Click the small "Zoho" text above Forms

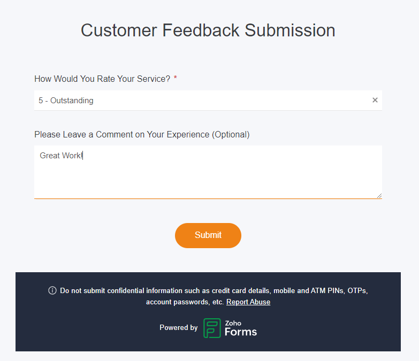[233, 323]
